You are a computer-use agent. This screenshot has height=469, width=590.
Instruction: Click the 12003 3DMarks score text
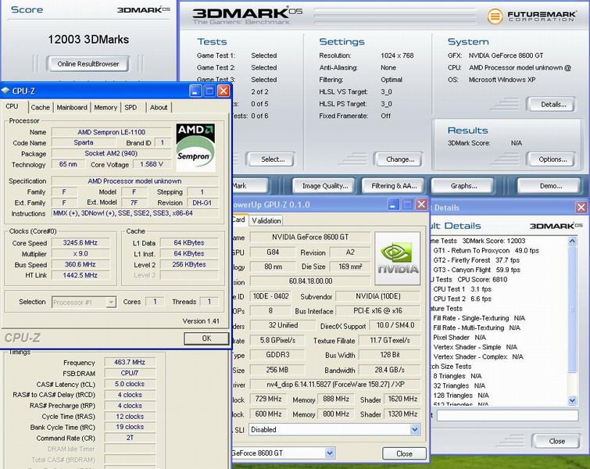coord(88,40)
